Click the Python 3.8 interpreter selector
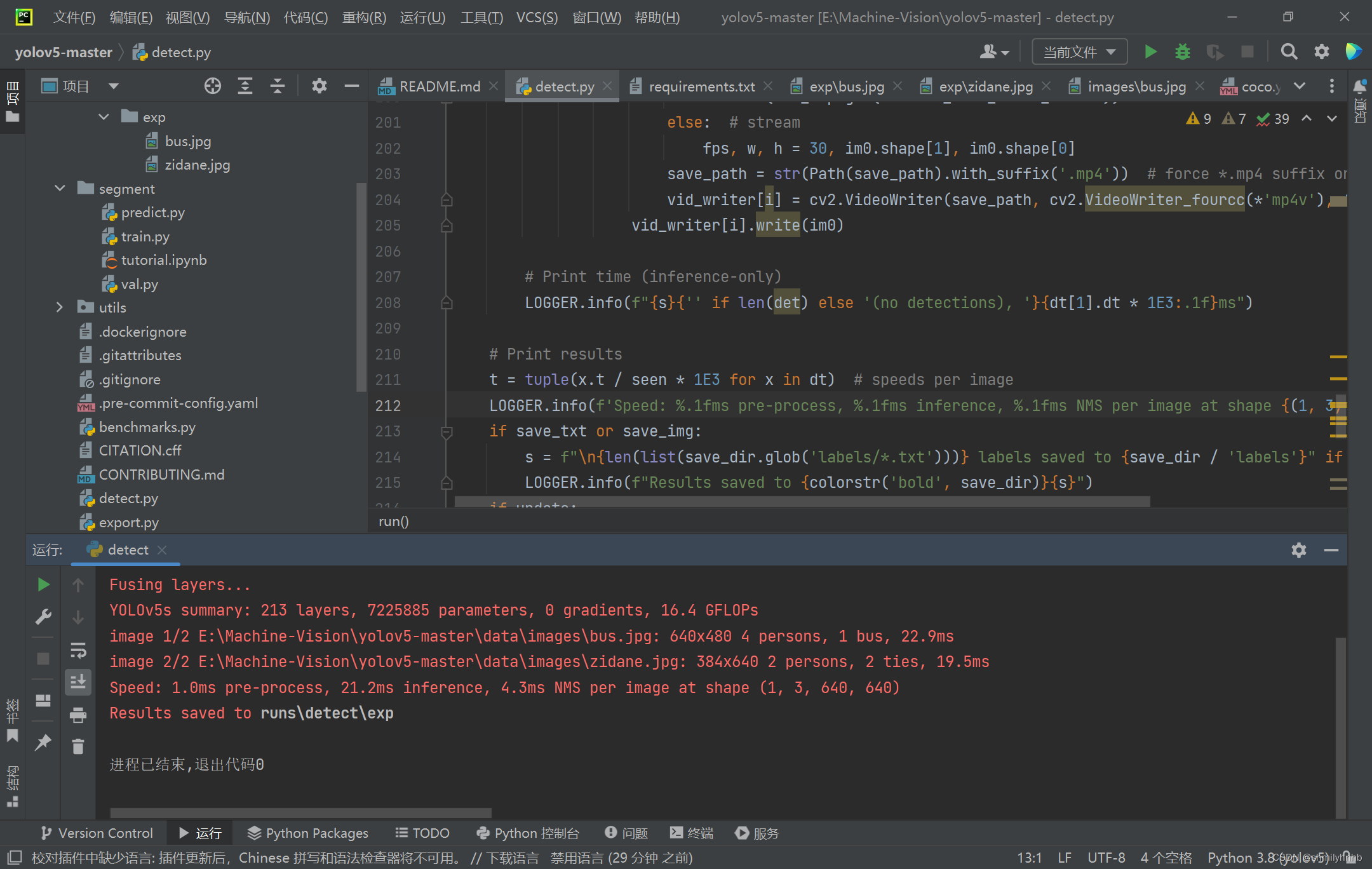The image size is (1372, 869). (x=1267, y=858)
